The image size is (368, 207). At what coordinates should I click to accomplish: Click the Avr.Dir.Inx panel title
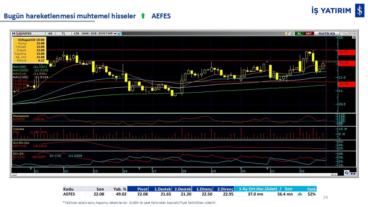pos(21,143)
